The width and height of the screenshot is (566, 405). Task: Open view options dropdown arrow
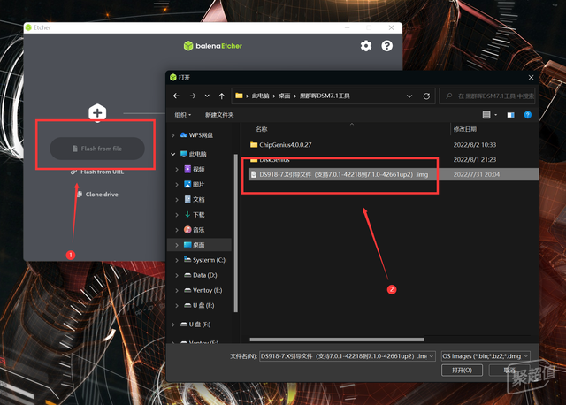point(495,115)
